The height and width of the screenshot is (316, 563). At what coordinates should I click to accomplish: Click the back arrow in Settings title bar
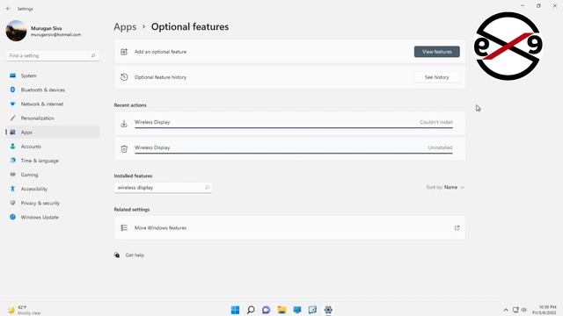8,9
